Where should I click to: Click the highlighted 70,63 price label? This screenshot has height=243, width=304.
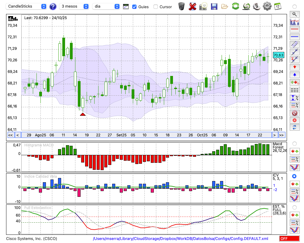[278, 55]
